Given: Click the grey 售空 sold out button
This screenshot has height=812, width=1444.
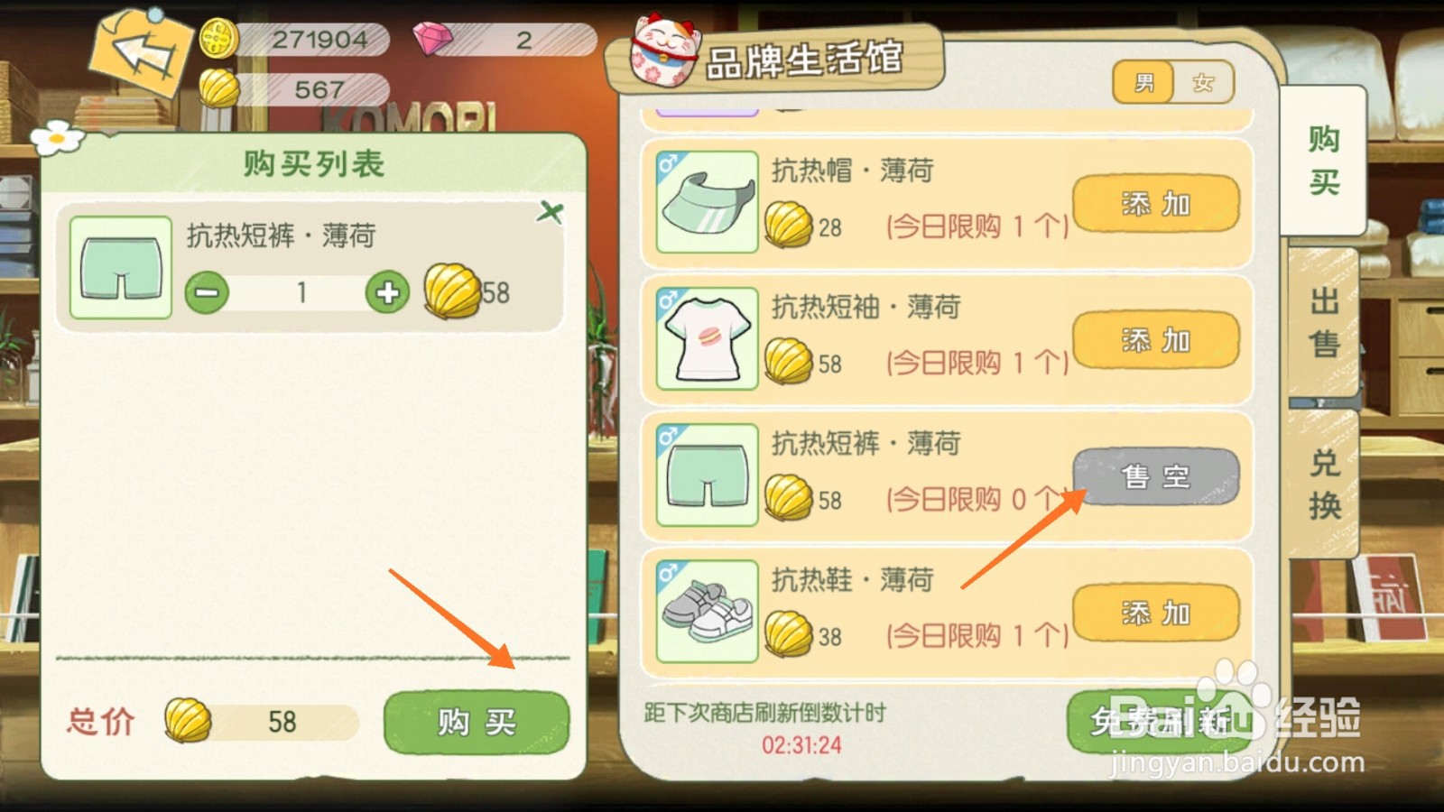Looking at the screenshot, I should click(x=1156, y=476).
